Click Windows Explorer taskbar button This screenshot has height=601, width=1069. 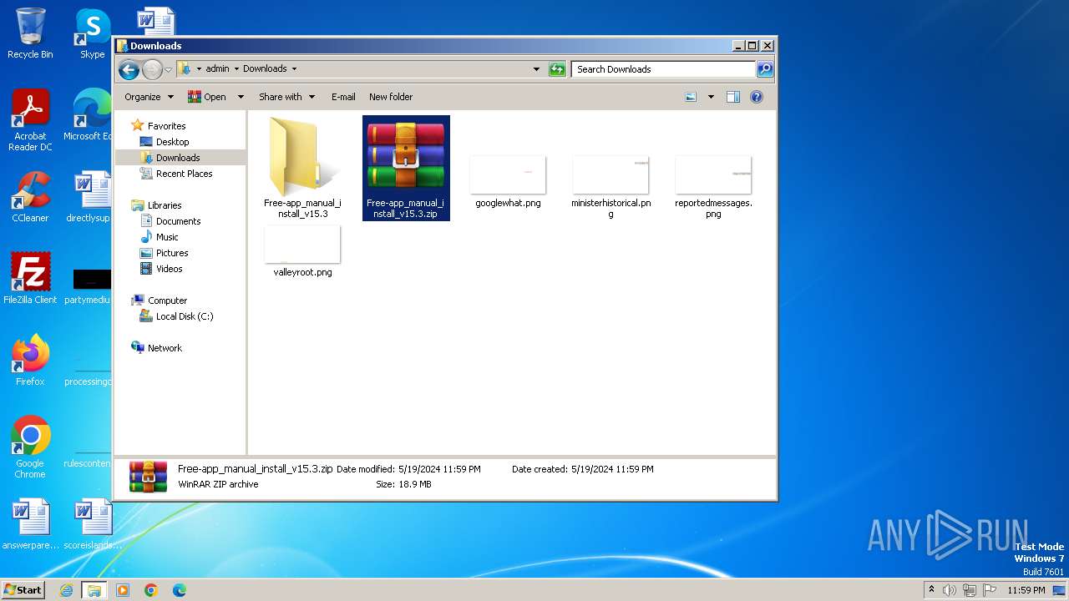point(94,590)
